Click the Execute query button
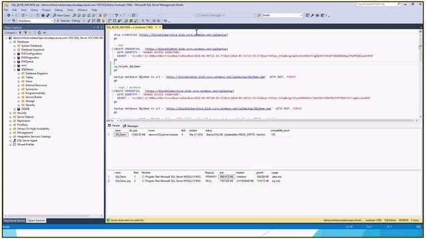The image size is (426, 239). 63,21
